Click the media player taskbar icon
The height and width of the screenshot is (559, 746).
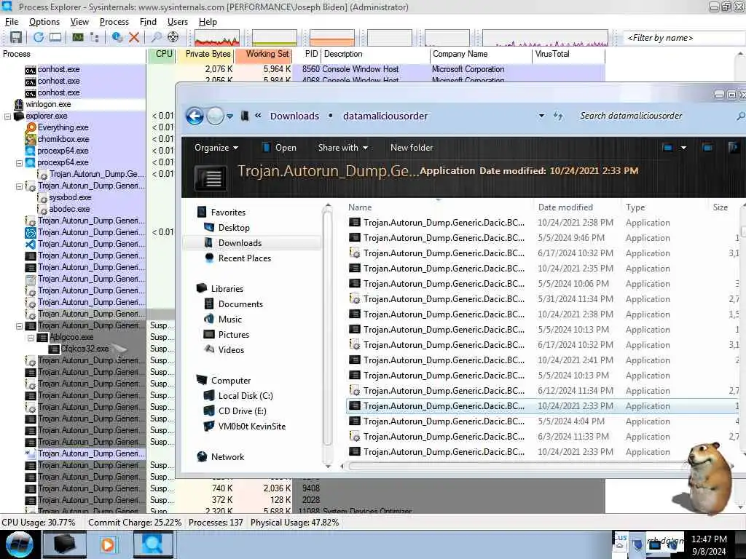pos(108,544)
